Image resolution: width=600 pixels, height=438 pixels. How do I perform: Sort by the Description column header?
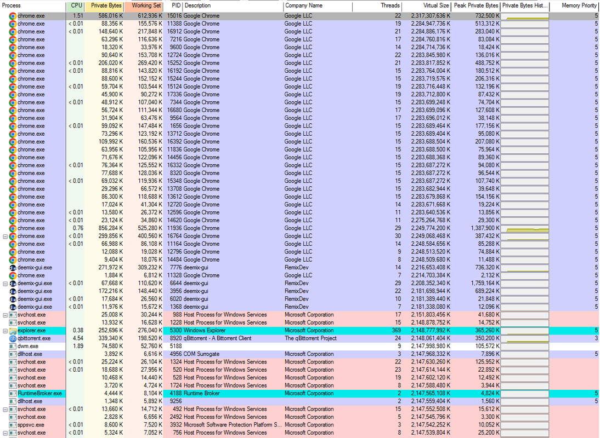click(233, 5)
